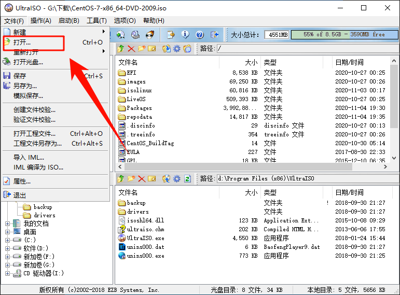The width and height of the screenshot is (400, 295).
Task: Expand the 我的文档 tree node
Action: [x=7, y=223]
